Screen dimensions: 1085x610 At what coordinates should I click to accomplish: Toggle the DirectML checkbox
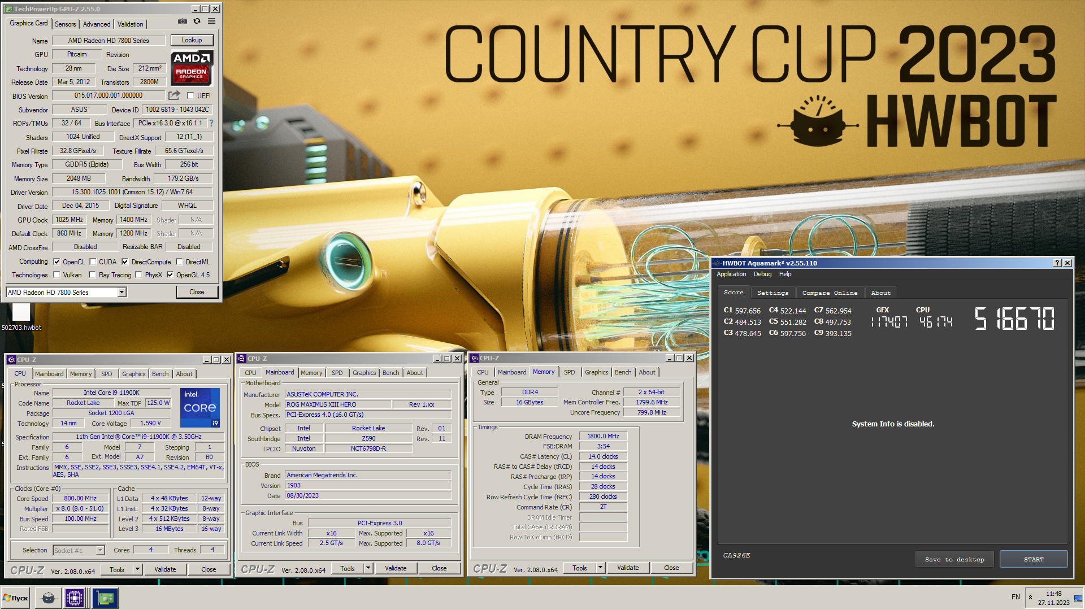(179, 262)
